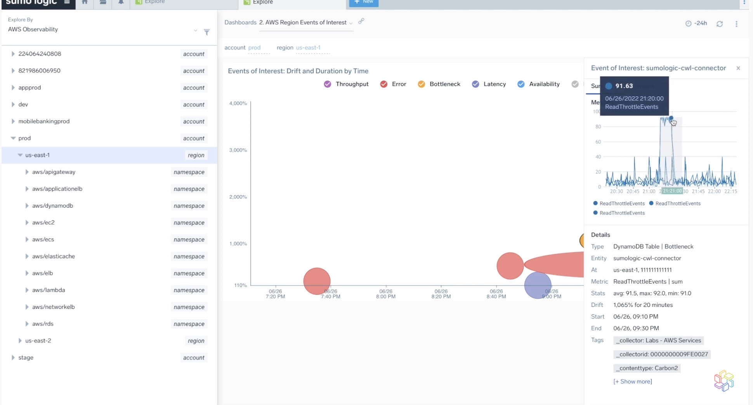Select the us-east-2 region item
The image size is (753, 405).
coord(38,341)
